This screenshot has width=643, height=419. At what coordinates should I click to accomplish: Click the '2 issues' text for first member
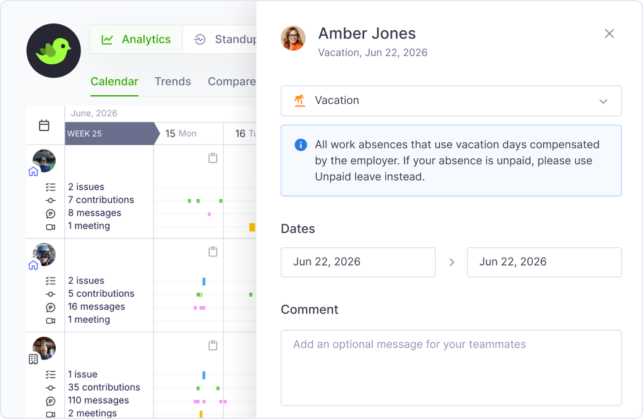tap(86, 187)
